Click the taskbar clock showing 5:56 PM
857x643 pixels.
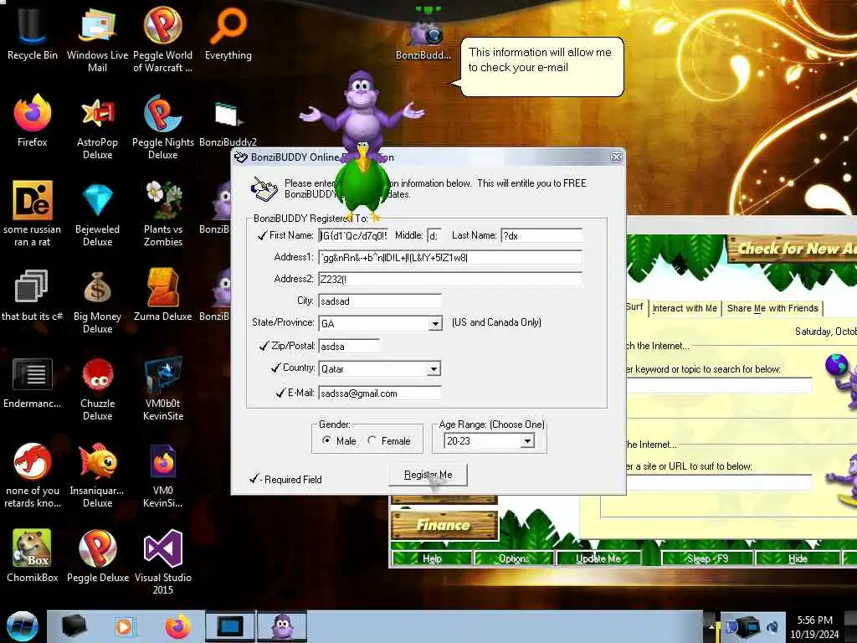coord(814,626)
